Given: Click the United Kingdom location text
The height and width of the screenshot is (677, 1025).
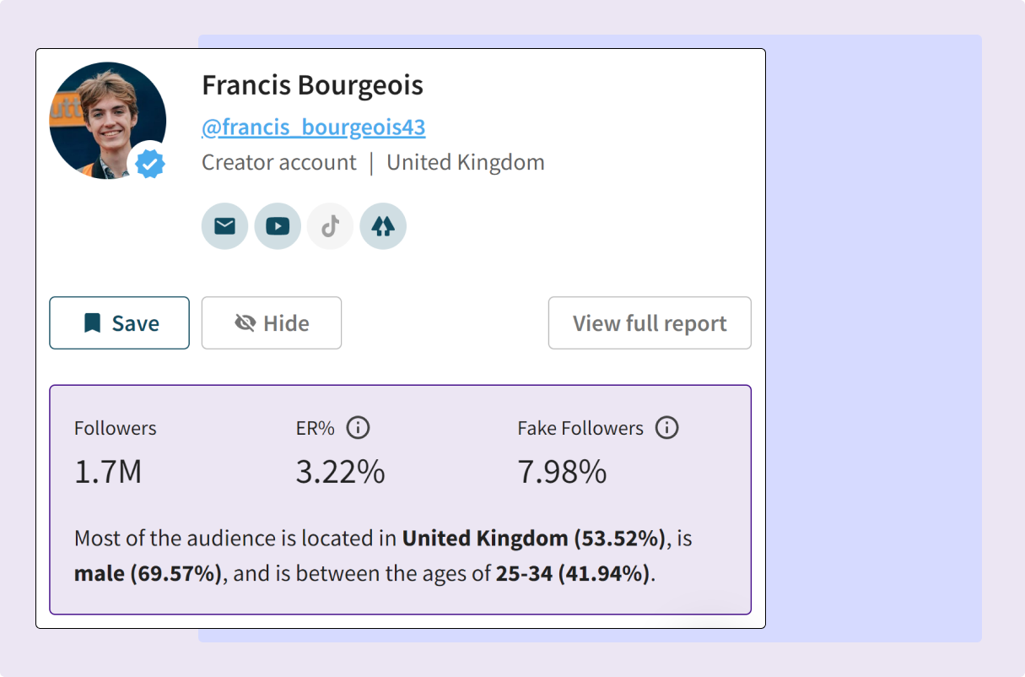Looking at the screenshot, I should [466, 162].
